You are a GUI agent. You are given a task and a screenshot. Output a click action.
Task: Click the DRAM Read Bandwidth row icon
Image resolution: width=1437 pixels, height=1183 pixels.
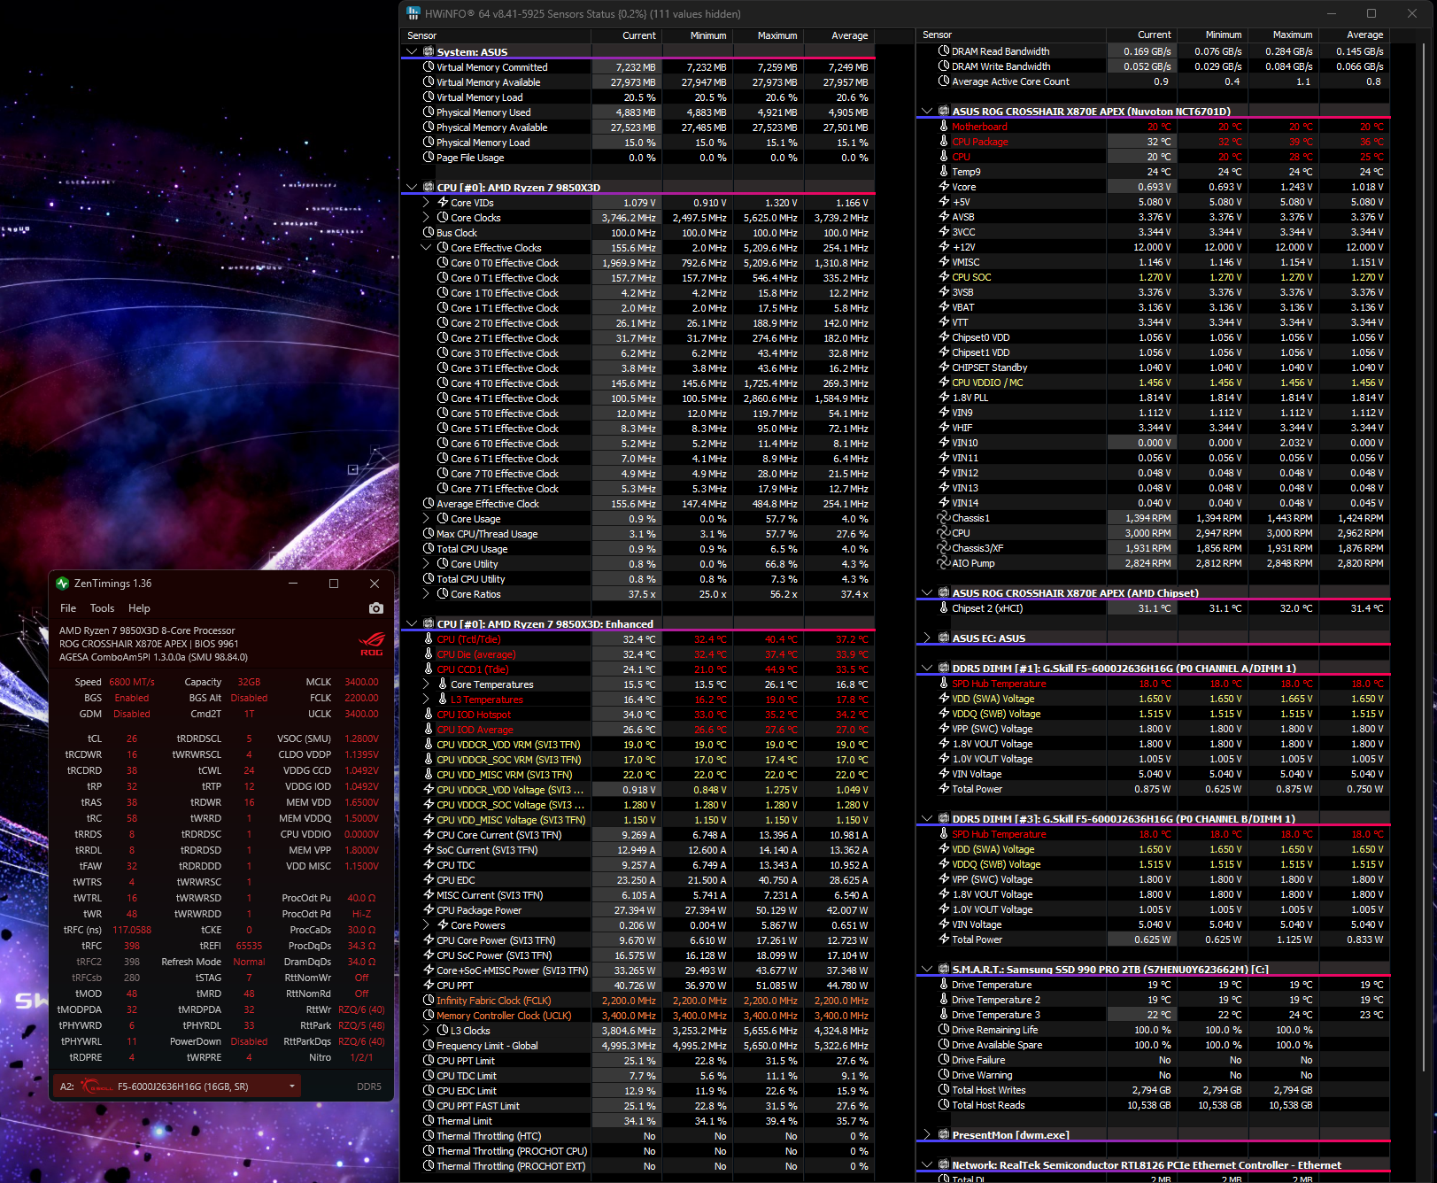pyautogui.click(x=944, y=51)
